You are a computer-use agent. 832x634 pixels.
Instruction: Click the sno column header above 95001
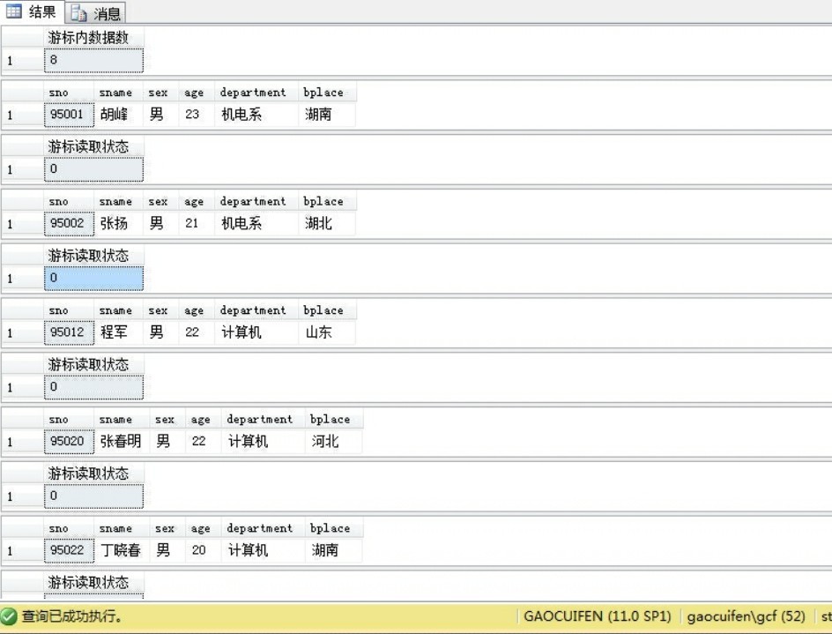click(69, 93)
